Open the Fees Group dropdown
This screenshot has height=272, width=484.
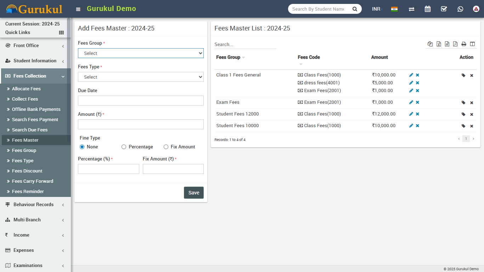[141, 53]
